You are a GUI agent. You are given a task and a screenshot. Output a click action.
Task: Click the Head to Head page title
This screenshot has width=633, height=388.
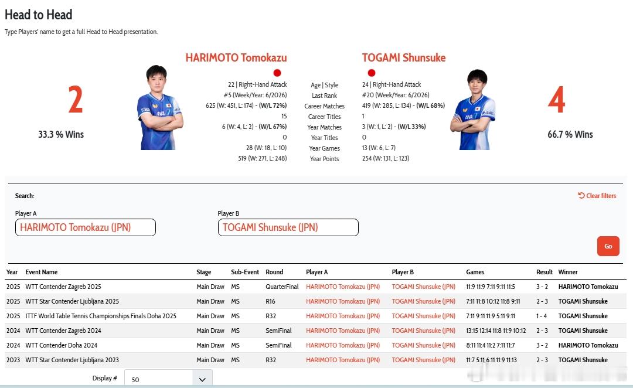pyautogui.click(x=38, y=15)
